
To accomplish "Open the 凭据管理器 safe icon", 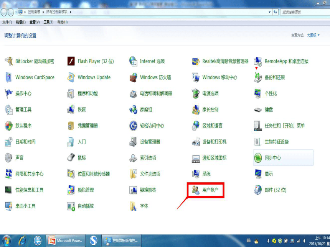I will [x=71, y=126].
